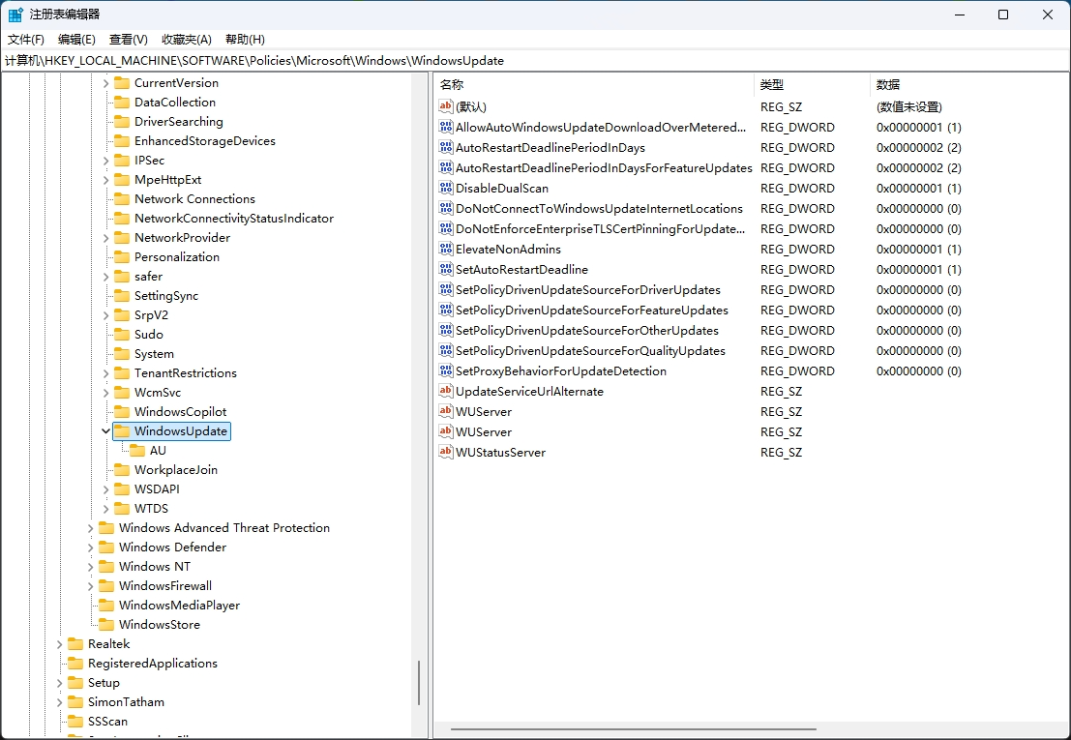This screenshot has width=1071, height=740.
Task: Click the registry path address bar
Action: [x=535, y=61]
